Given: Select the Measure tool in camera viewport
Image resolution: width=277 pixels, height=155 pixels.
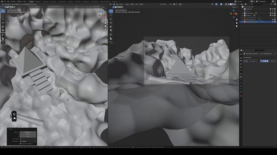Looking at the screenshot, I should tap(111, 38).
